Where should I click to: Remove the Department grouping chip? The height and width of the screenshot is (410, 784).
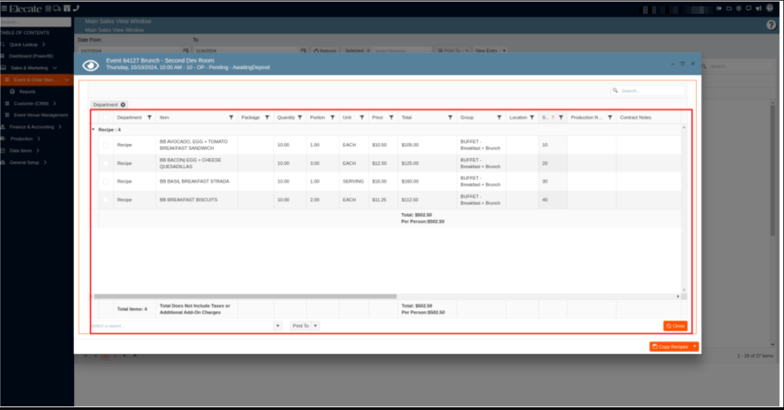click(123, 104)
